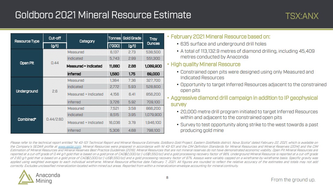Click the Resource Type column header
The width and height of the screenshot is (333, 185).
click(27, 41)
